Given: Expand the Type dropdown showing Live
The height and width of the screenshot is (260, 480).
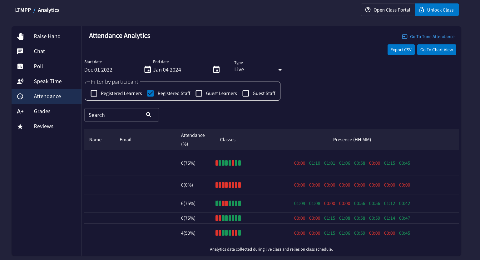Looking at the screenshot, I should 259,70.
